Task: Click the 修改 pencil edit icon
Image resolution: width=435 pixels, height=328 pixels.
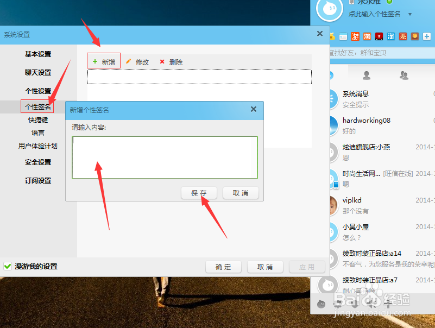Action: point(128,61)
